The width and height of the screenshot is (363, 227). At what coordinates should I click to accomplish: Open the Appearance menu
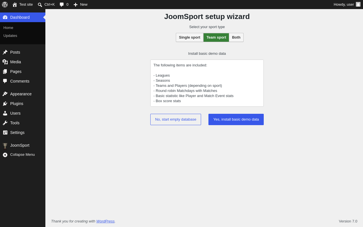point(23,94)
